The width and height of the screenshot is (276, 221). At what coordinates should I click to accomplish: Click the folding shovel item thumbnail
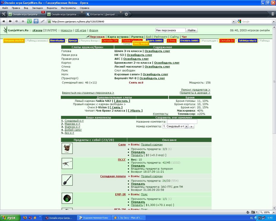(x=67, y=180)
